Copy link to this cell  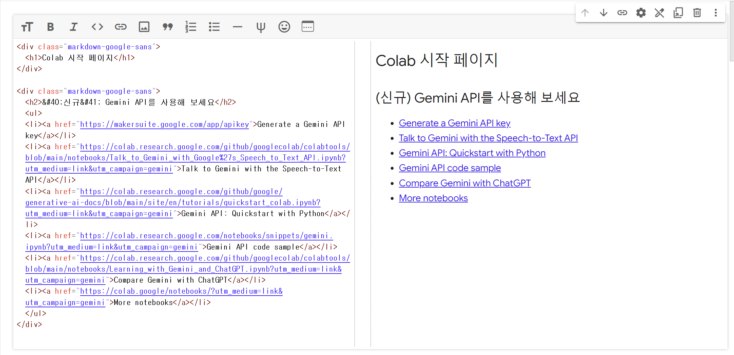point(622,13)
